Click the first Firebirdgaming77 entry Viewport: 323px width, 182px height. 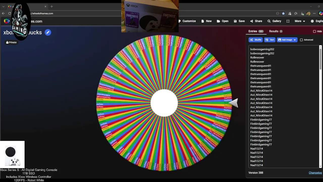tap(261, 120)
